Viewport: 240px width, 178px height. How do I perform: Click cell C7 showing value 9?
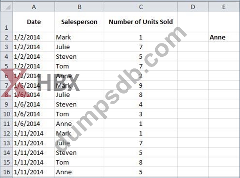[141, 85]
